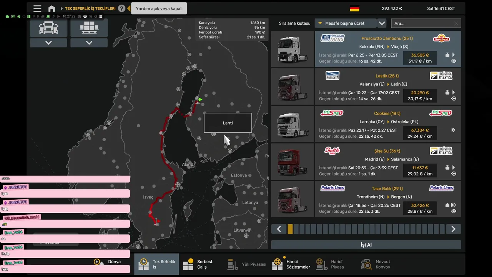Click the Estonya label on the map
Screen dimensions: 492x277
pos(239,175)
